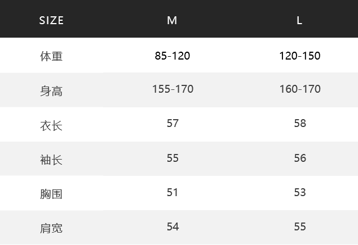This screenshot has height=245, width=358.
Task: Click the 衣长 row label
Action: 51,125
